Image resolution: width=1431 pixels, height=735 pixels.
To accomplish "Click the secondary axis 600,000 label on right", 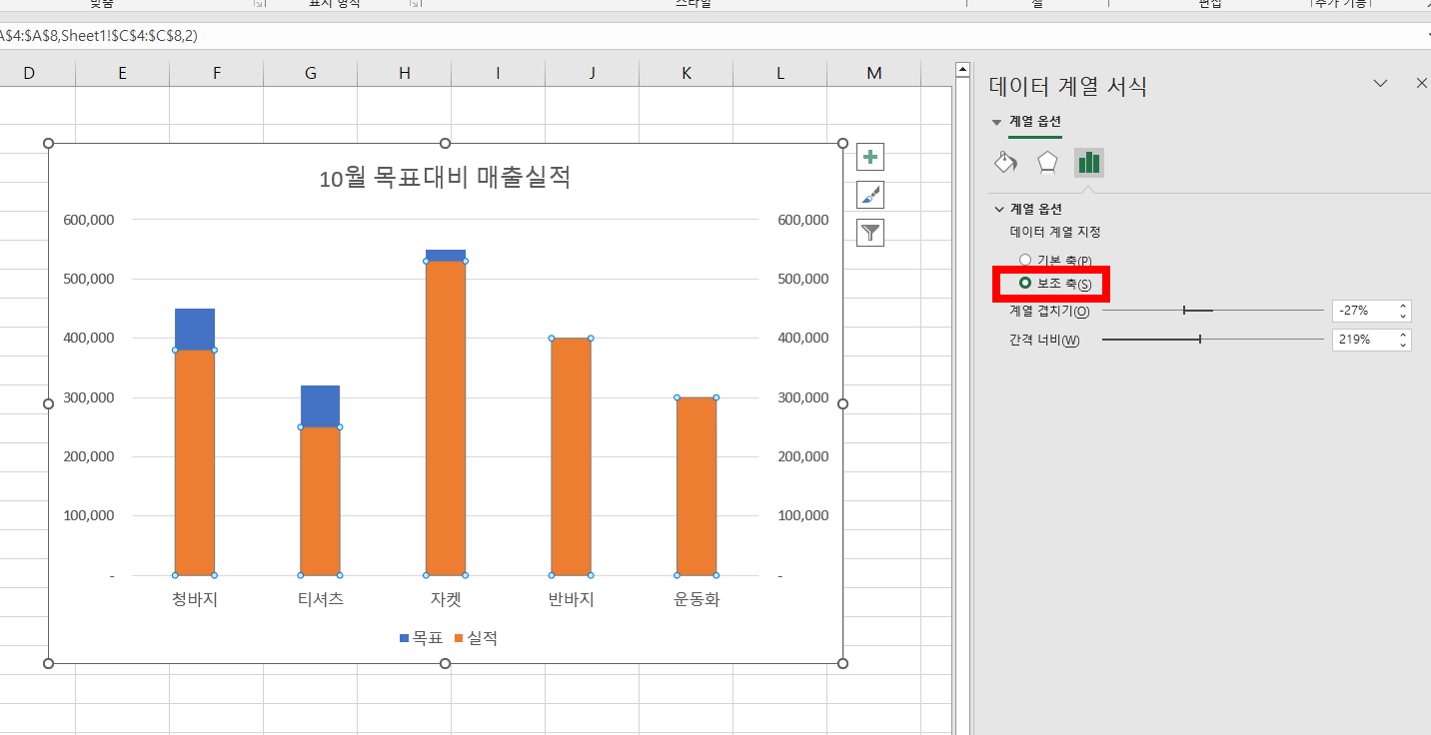I will coord(802,220).
